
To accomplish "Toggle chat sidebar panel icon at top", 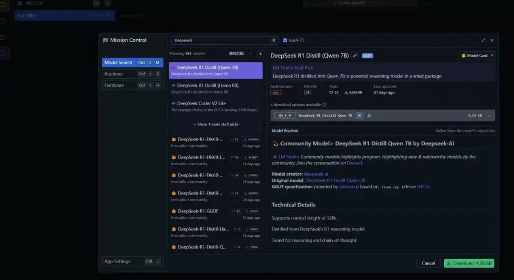I will coord(20,3).
